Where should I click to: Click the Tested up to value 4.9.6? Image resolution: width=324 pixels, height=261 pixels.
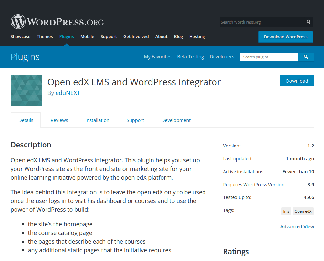(309, 197)
